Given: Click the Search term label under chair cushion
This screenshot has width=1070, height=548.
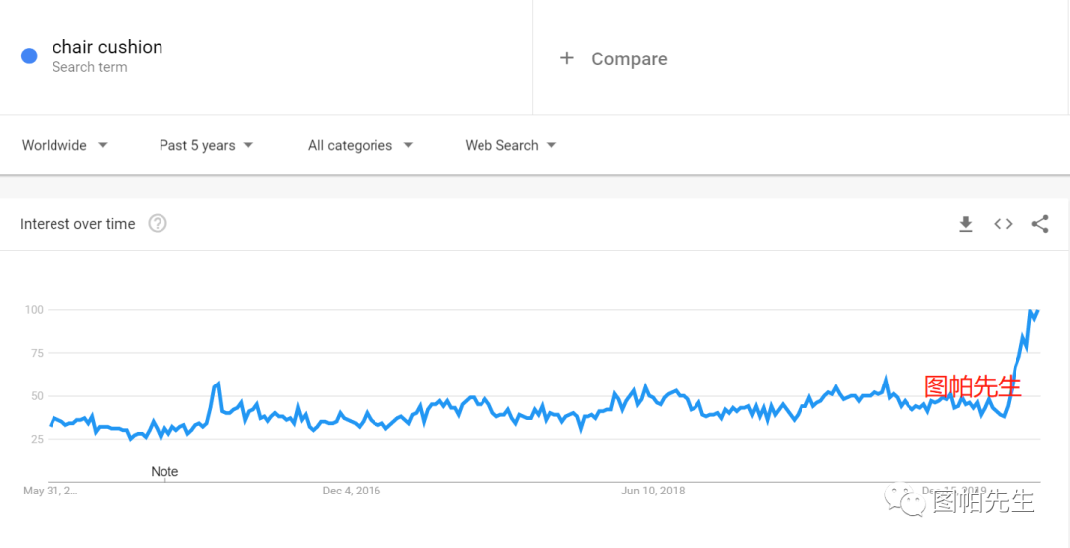Looking at the screenshot, I should (x=89, y=67).
